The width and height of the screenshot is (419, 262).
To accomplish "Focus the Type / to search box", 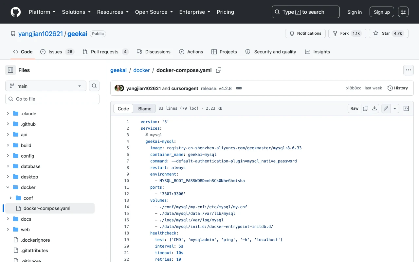I will (x=306, y=12).
